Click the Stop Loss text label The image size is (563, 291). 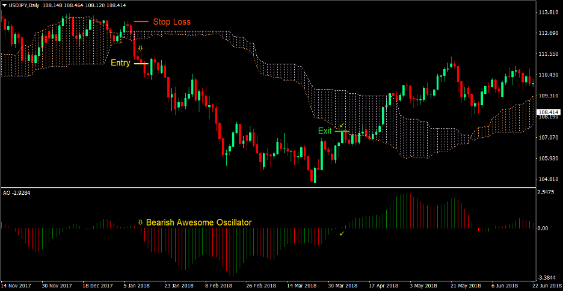171,22
